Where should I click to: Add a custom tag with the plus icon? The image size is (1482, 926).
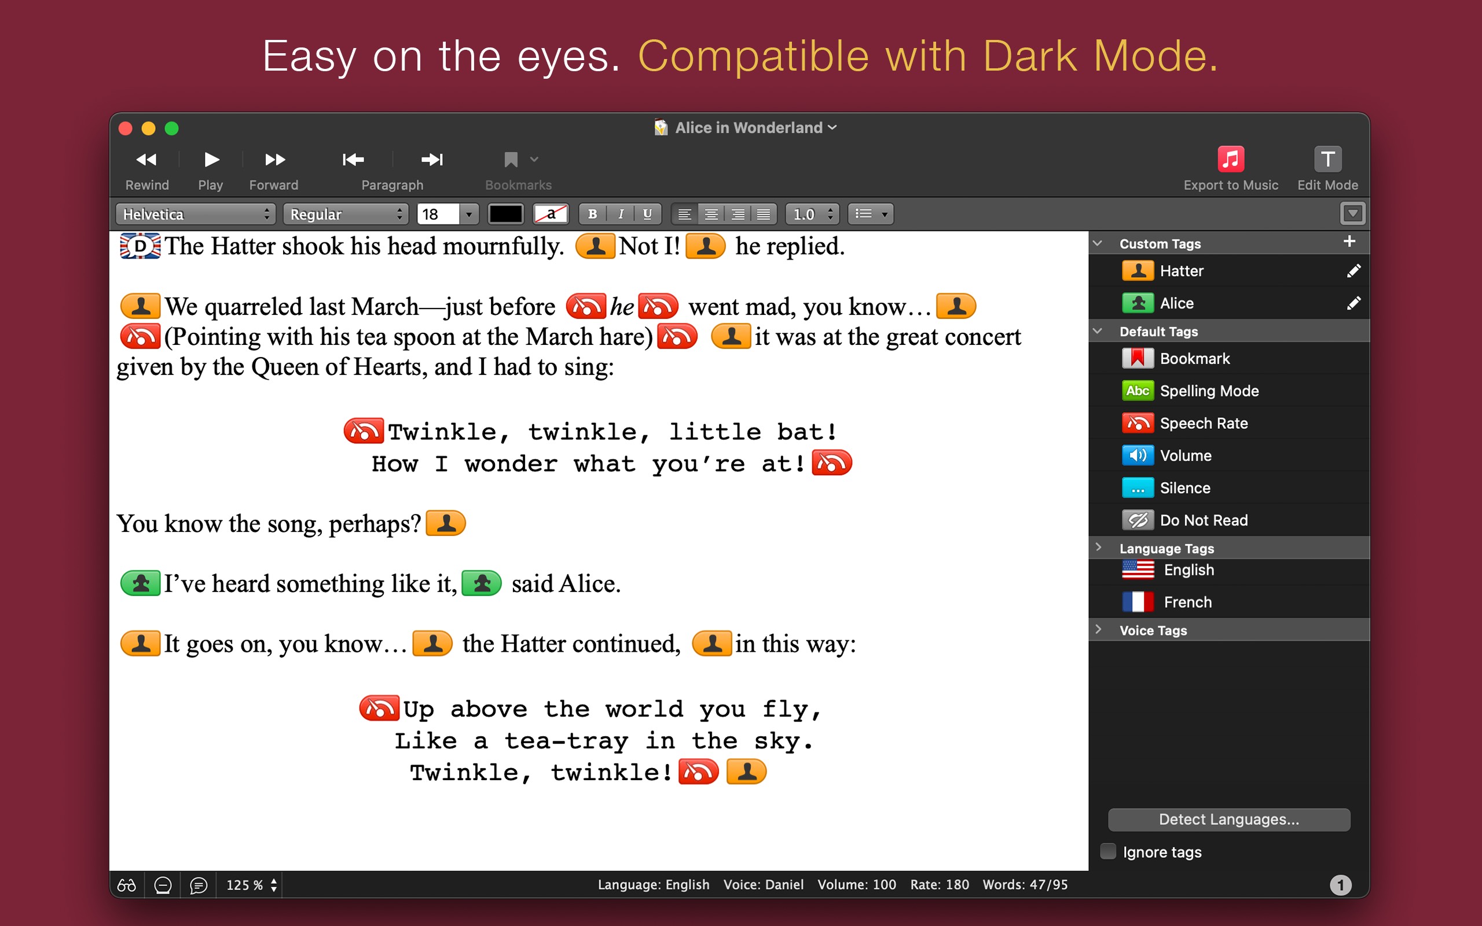coord(1349,242)
